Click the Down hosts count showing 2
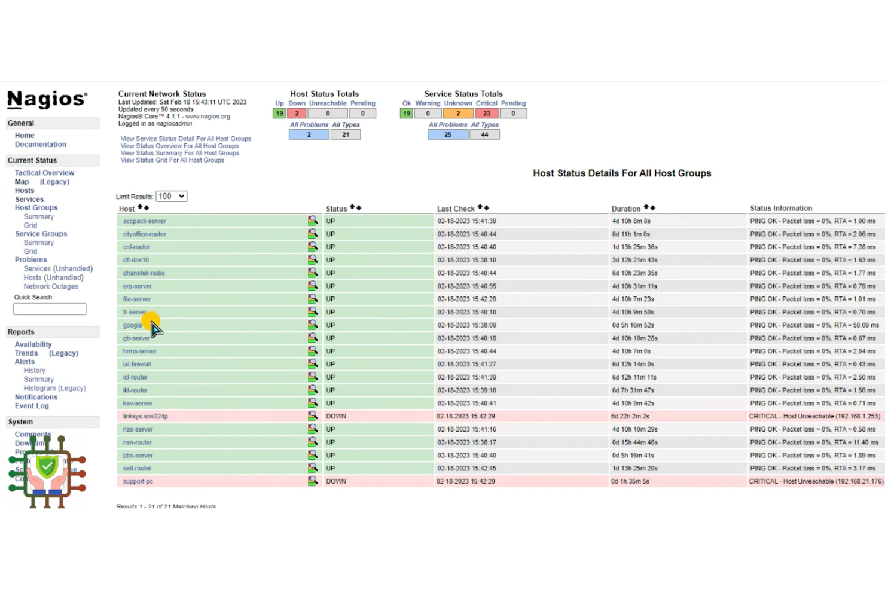This screenshot has height=590, width=885. 297,113
